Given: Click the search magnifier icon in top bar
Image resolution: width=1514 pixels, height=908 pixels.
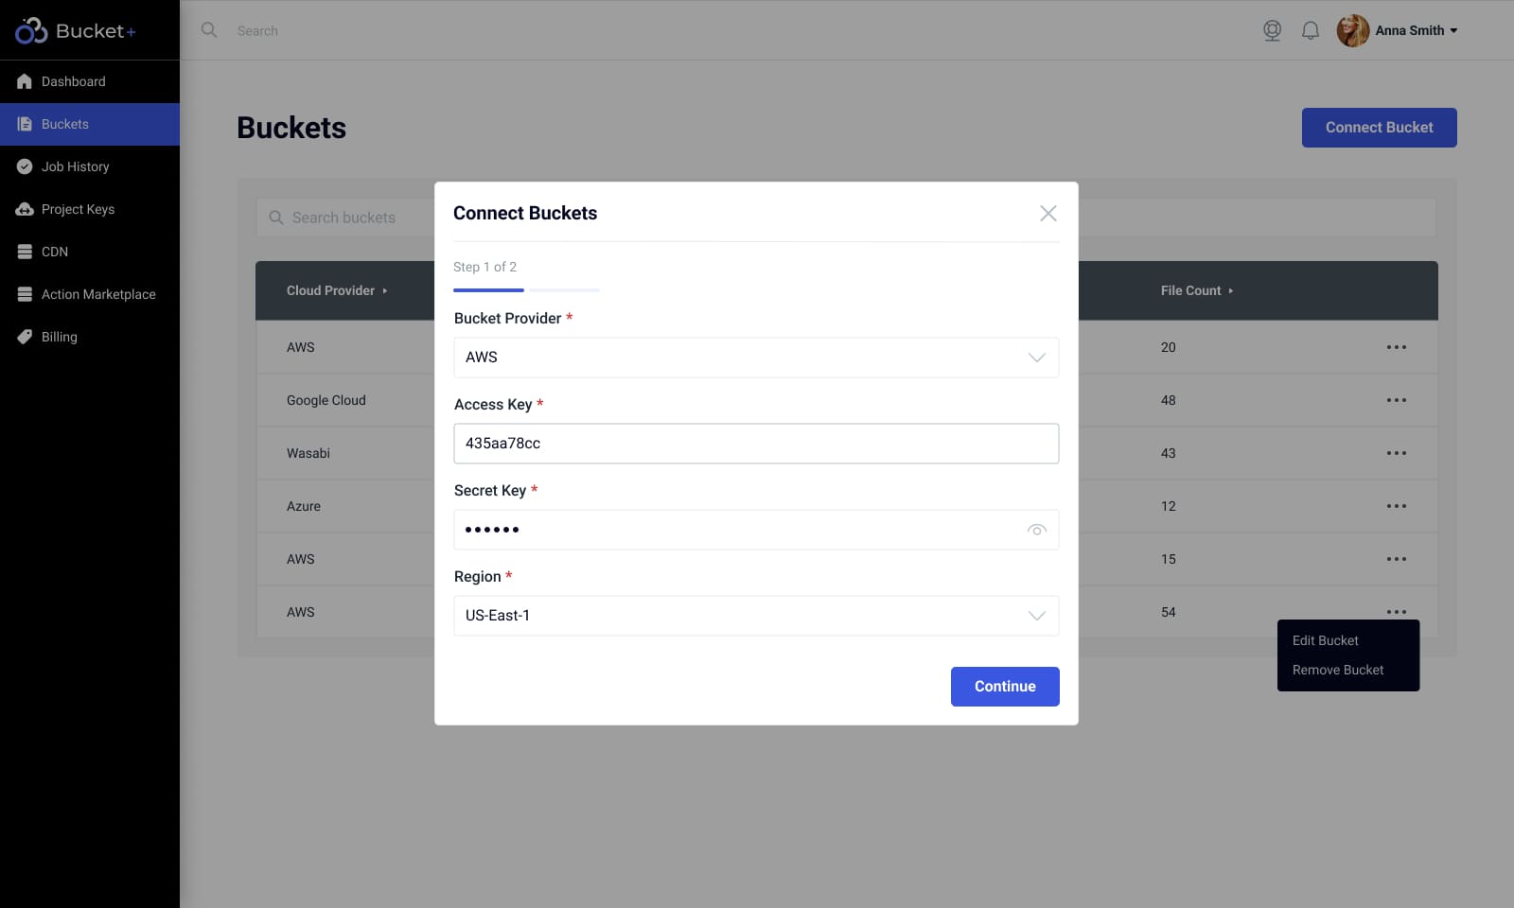Looking at the screenshot, I should (209, 30).
